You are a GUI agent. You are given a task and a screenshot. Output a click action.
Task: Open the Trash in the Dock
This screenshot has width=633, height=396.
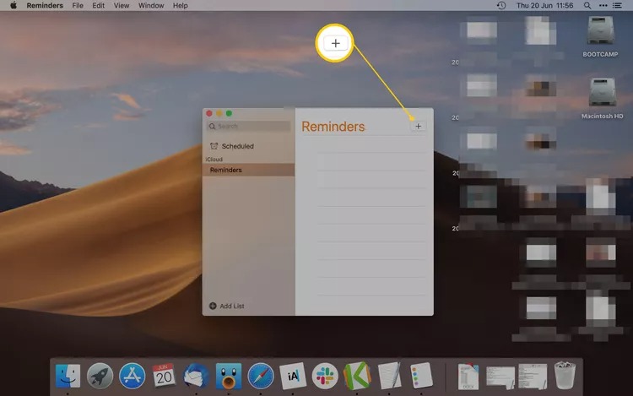tap(565, 376)
